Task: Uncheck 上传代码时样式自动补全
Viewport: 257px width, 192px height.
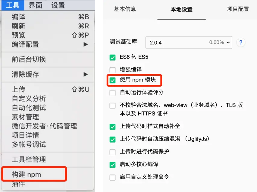Action: [x=112, y=127]
